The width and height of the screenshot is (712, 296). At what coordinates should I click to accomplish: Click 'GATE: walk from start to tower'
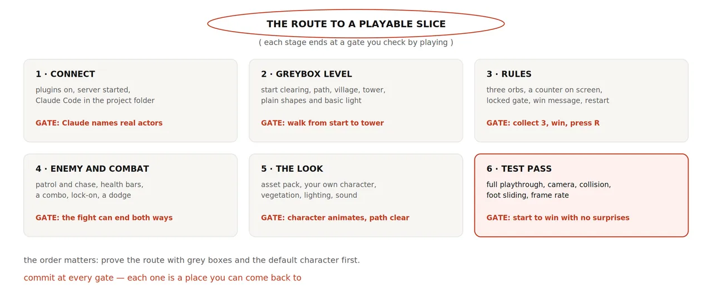coord(322,123)
